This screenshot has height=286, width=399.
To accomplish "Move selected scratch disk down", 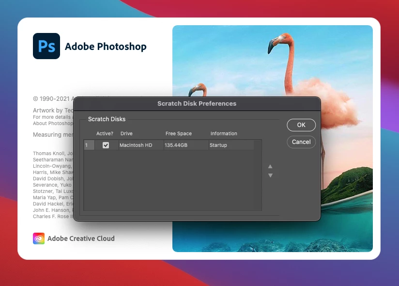I will pyautogui.click(x=270, y=175).
